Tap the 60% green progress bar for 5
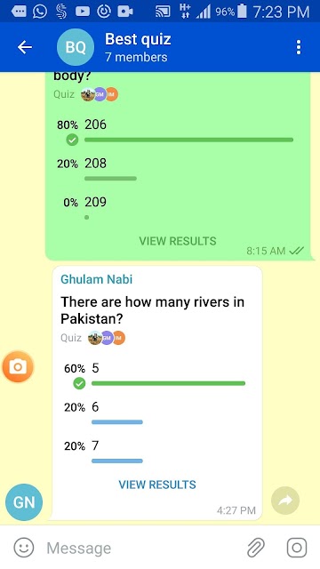 click(168, 383)
